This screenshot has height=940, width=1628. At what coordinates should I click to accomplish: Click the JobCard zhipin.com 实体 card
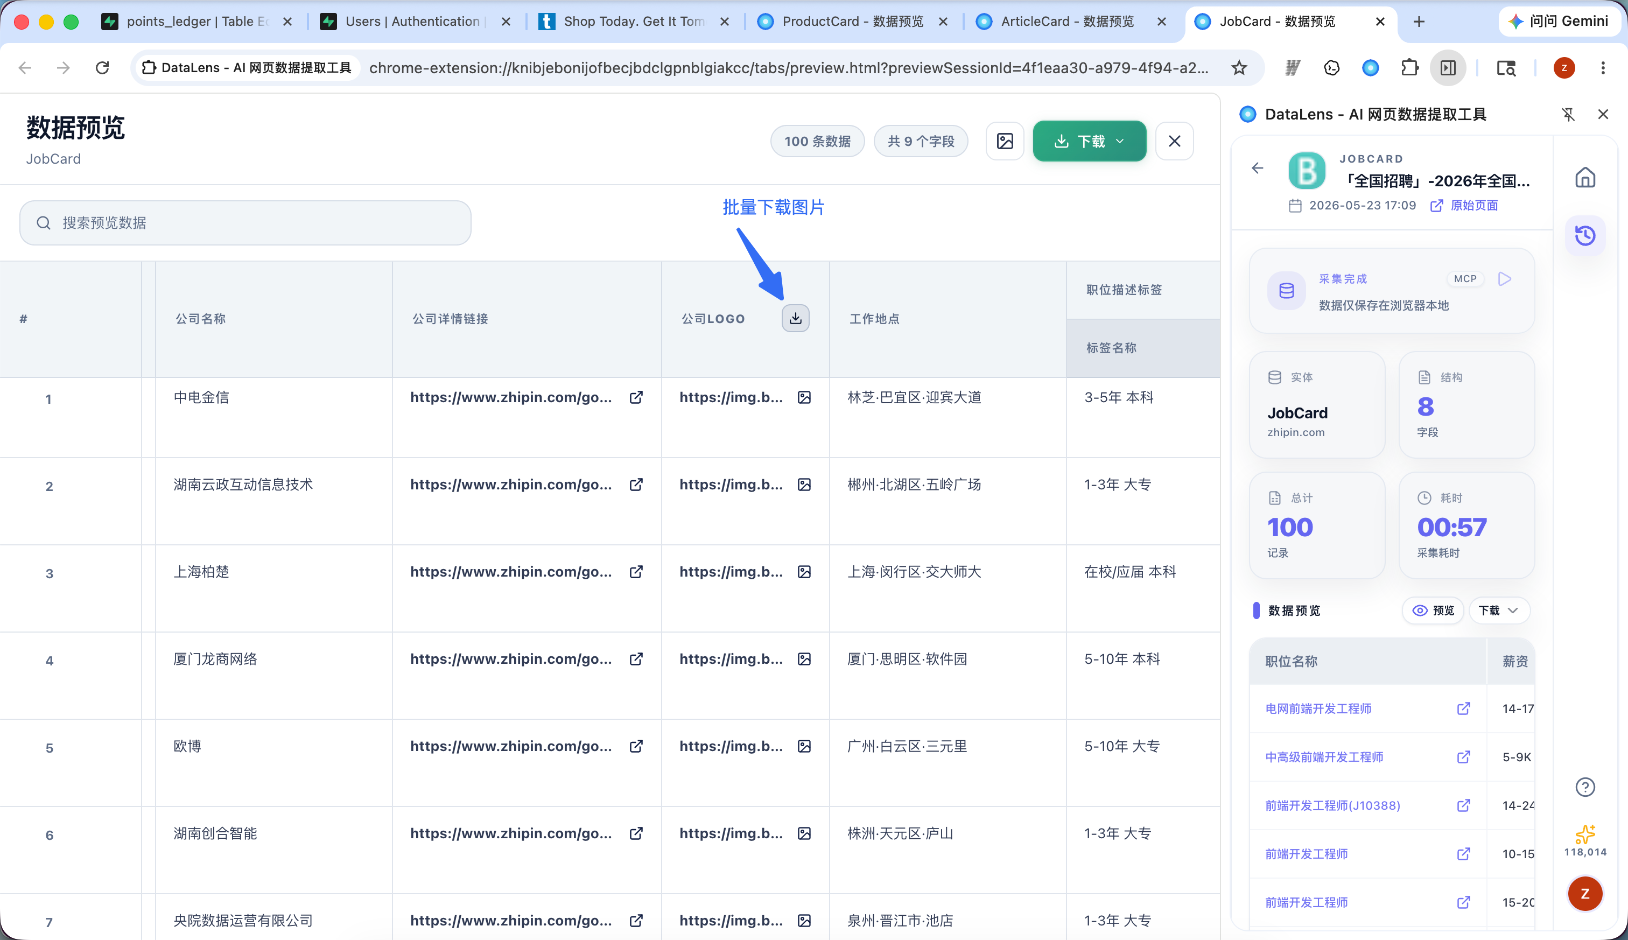(1317, 405)
